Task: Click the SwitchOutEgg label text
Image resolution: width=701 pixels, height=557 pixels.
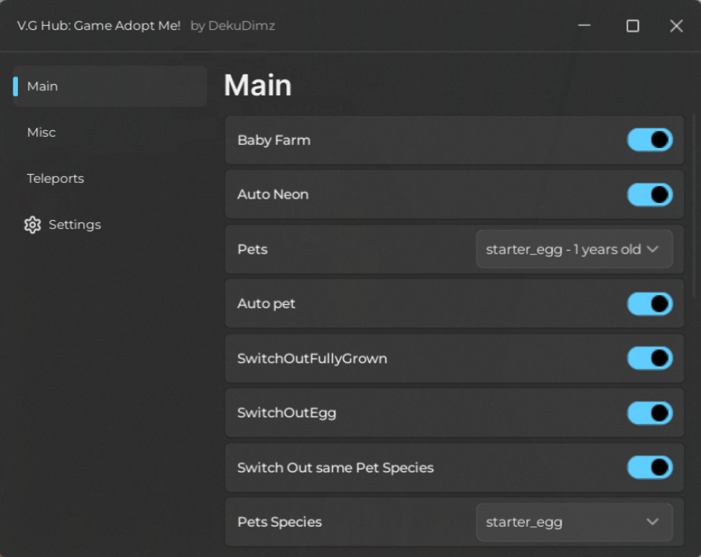Action: tap(286, 413)
